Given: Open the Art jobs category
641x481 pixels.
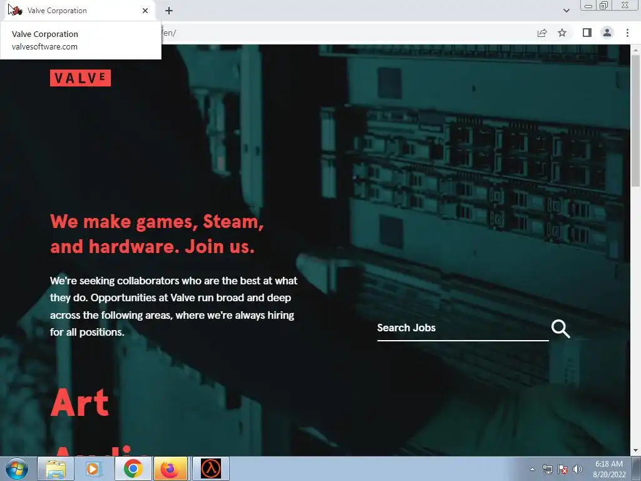Looking at the screenshot, I should [x=79, y=403].
